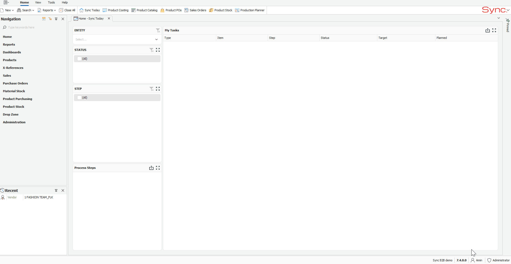Sort by Item column header

click(x=242, y=38)
